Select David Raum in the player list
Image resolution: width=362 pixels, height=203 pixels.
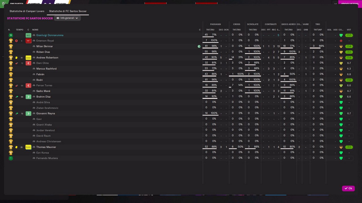pyautogui.click(x=43, y=136)
